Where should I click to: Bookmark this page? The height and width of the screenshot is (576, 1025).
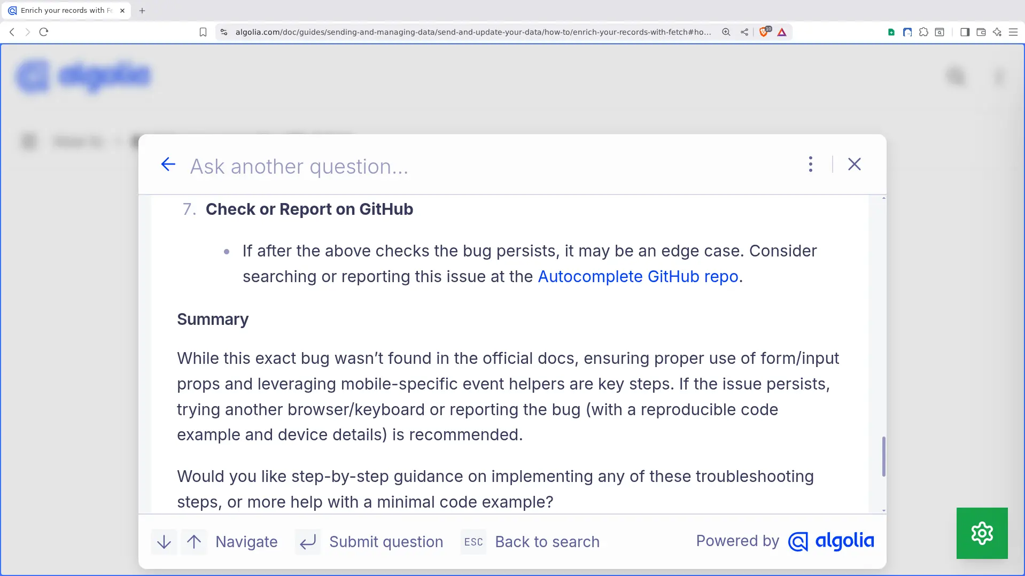[203, 32]
